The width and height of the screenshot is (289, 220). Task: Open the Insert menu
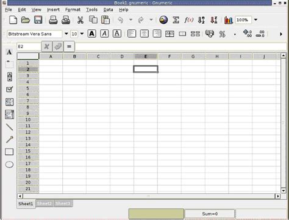[x=53, y=10]
